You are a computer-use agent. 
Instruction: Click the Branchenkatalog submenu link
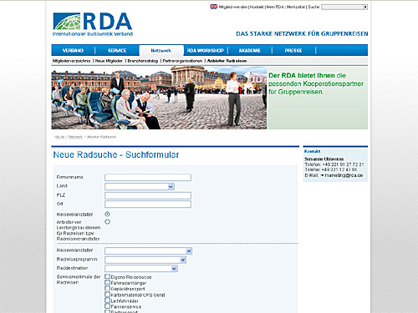pos(143,61)
